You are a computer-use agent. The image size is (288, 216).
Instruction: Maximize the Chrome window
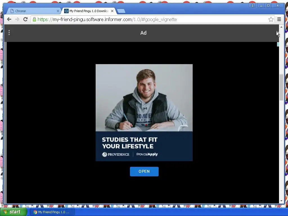point(268,5)
